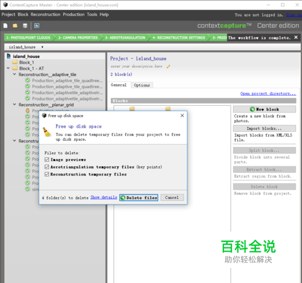Viewport: 302px width, 283px height.
Task: Select Reconstruction_planar_grid in the tree
Action: (x=46, y=105)
